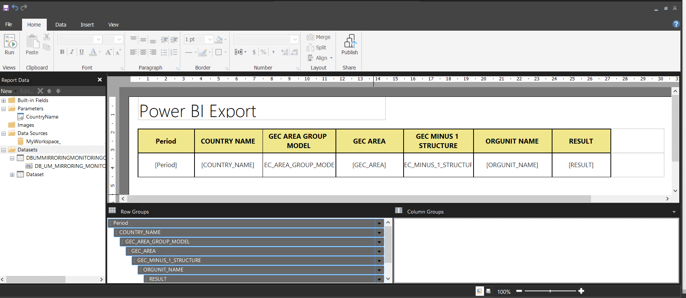Switch to Insert tab
686x298 pixels.
tap(87, 25)
